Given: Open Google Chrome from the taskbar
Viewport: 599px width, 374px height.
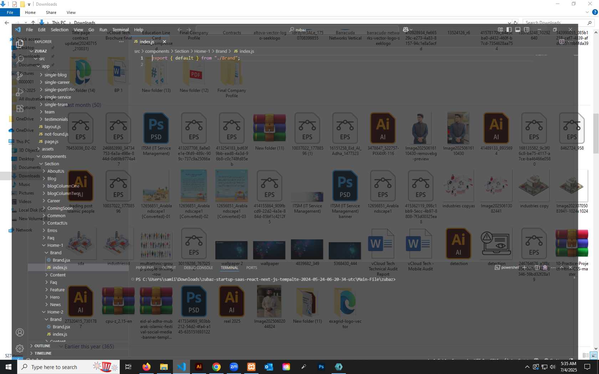Looking at the screenshot, I should [x=216, y=367].
